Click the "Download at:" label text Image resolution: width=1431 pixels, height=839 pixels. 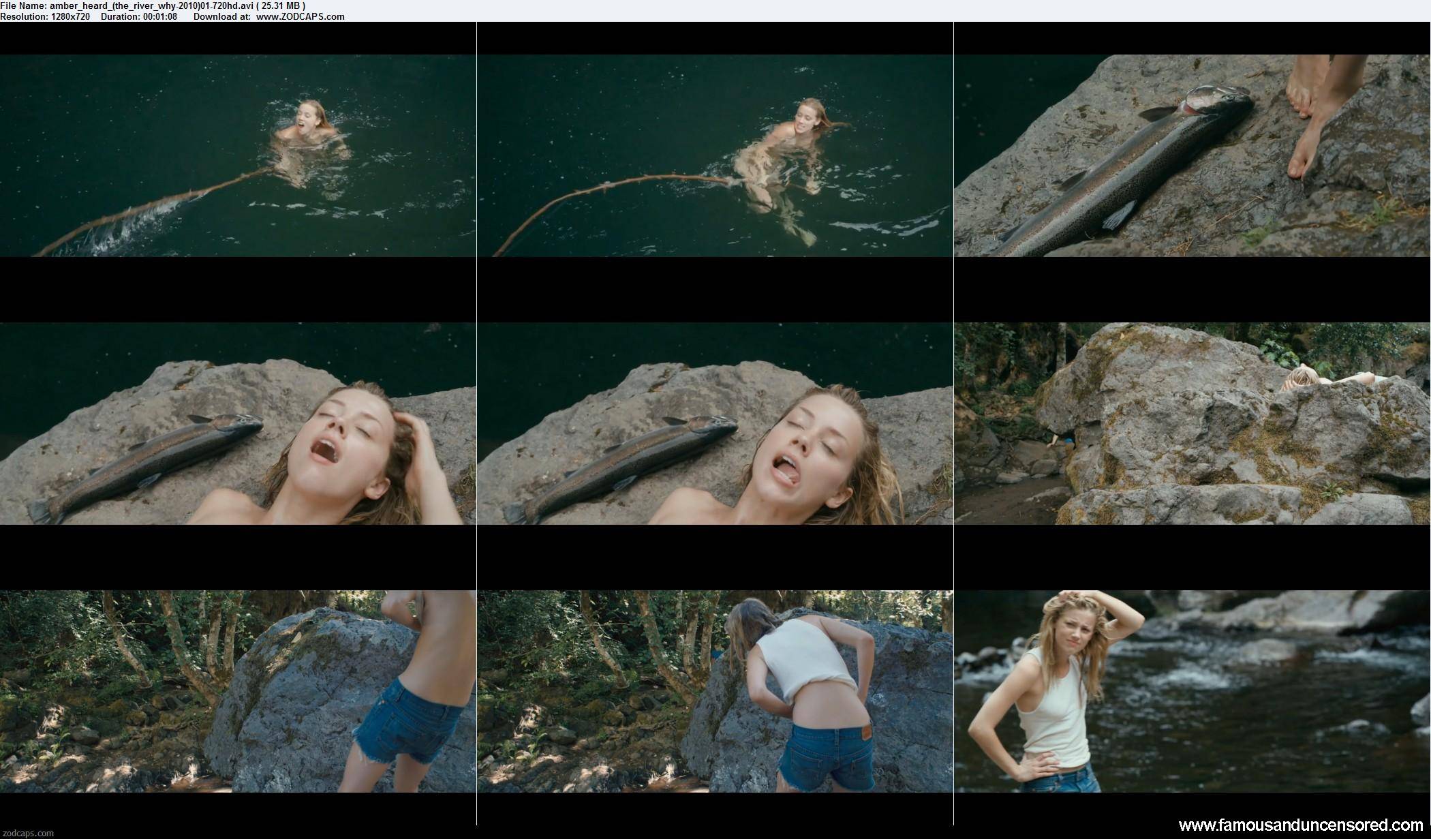(222, 16)
